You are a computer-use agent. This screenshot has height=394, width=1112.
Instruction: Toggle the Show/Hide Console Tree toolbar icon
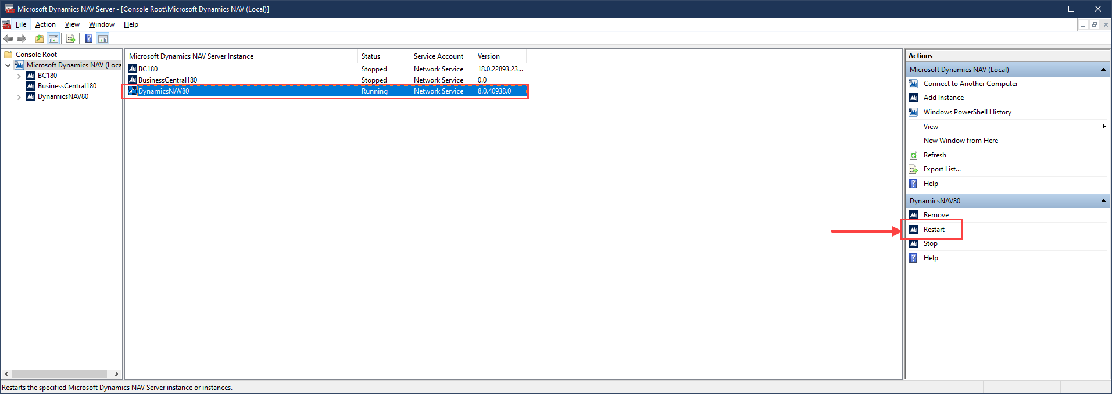point(53,39)
